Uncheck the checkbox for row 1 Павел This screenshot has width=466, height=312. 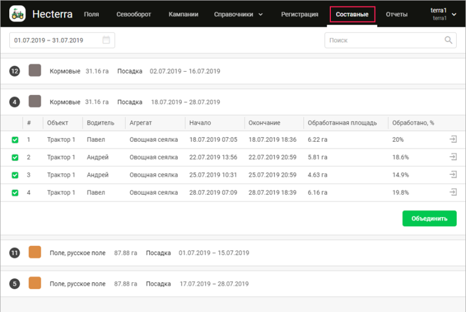pos(15,140)
